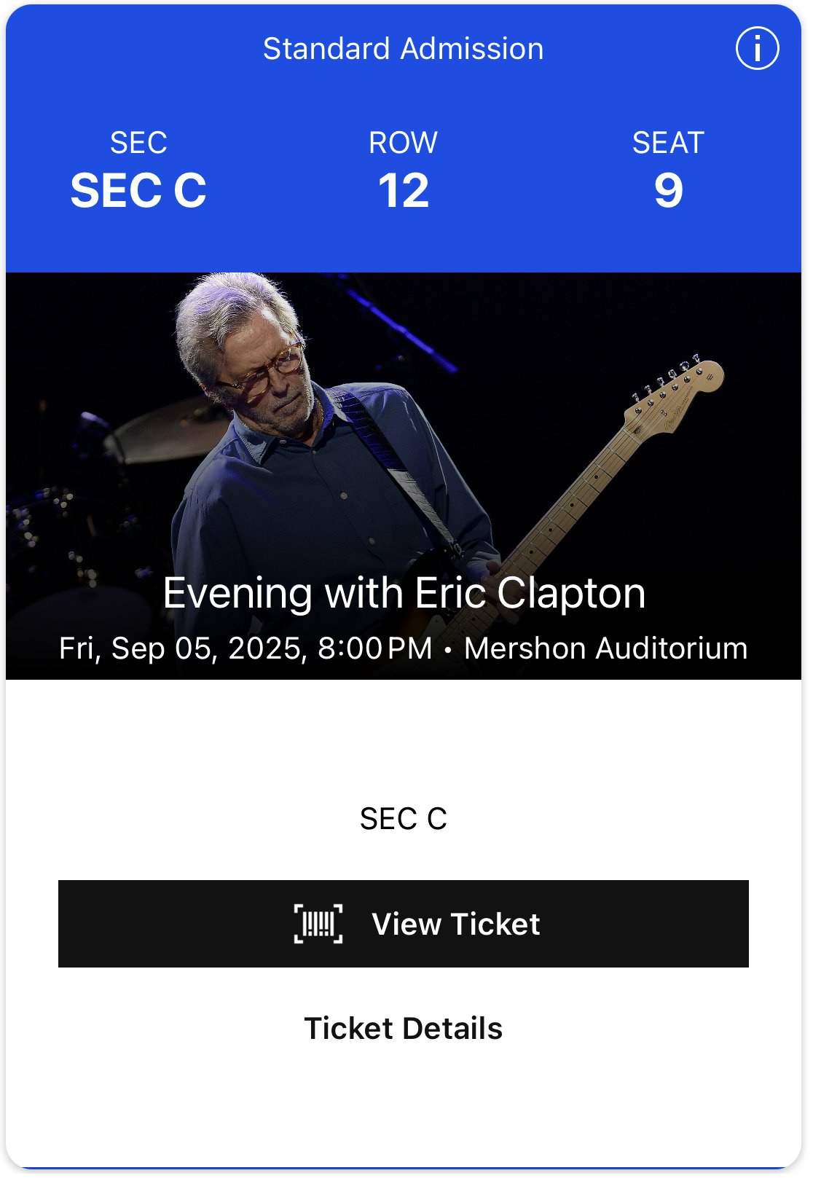The image size is (813, 1189).
Task: Click the 8:00 PM showtime text
Action: (x=375, y=648)
